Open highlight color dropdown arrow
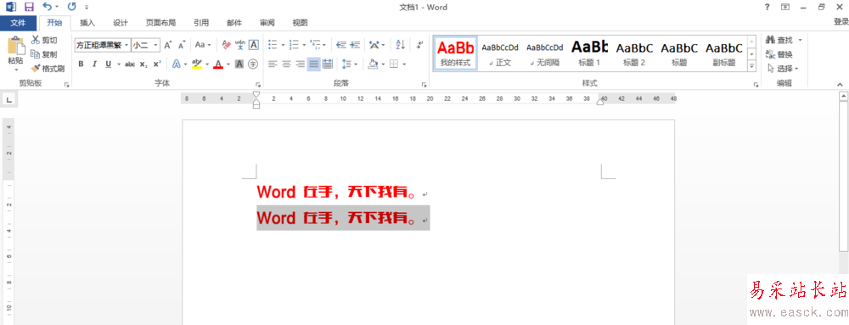This screenshot has height=325, width=849. click(x=207, y=64)
